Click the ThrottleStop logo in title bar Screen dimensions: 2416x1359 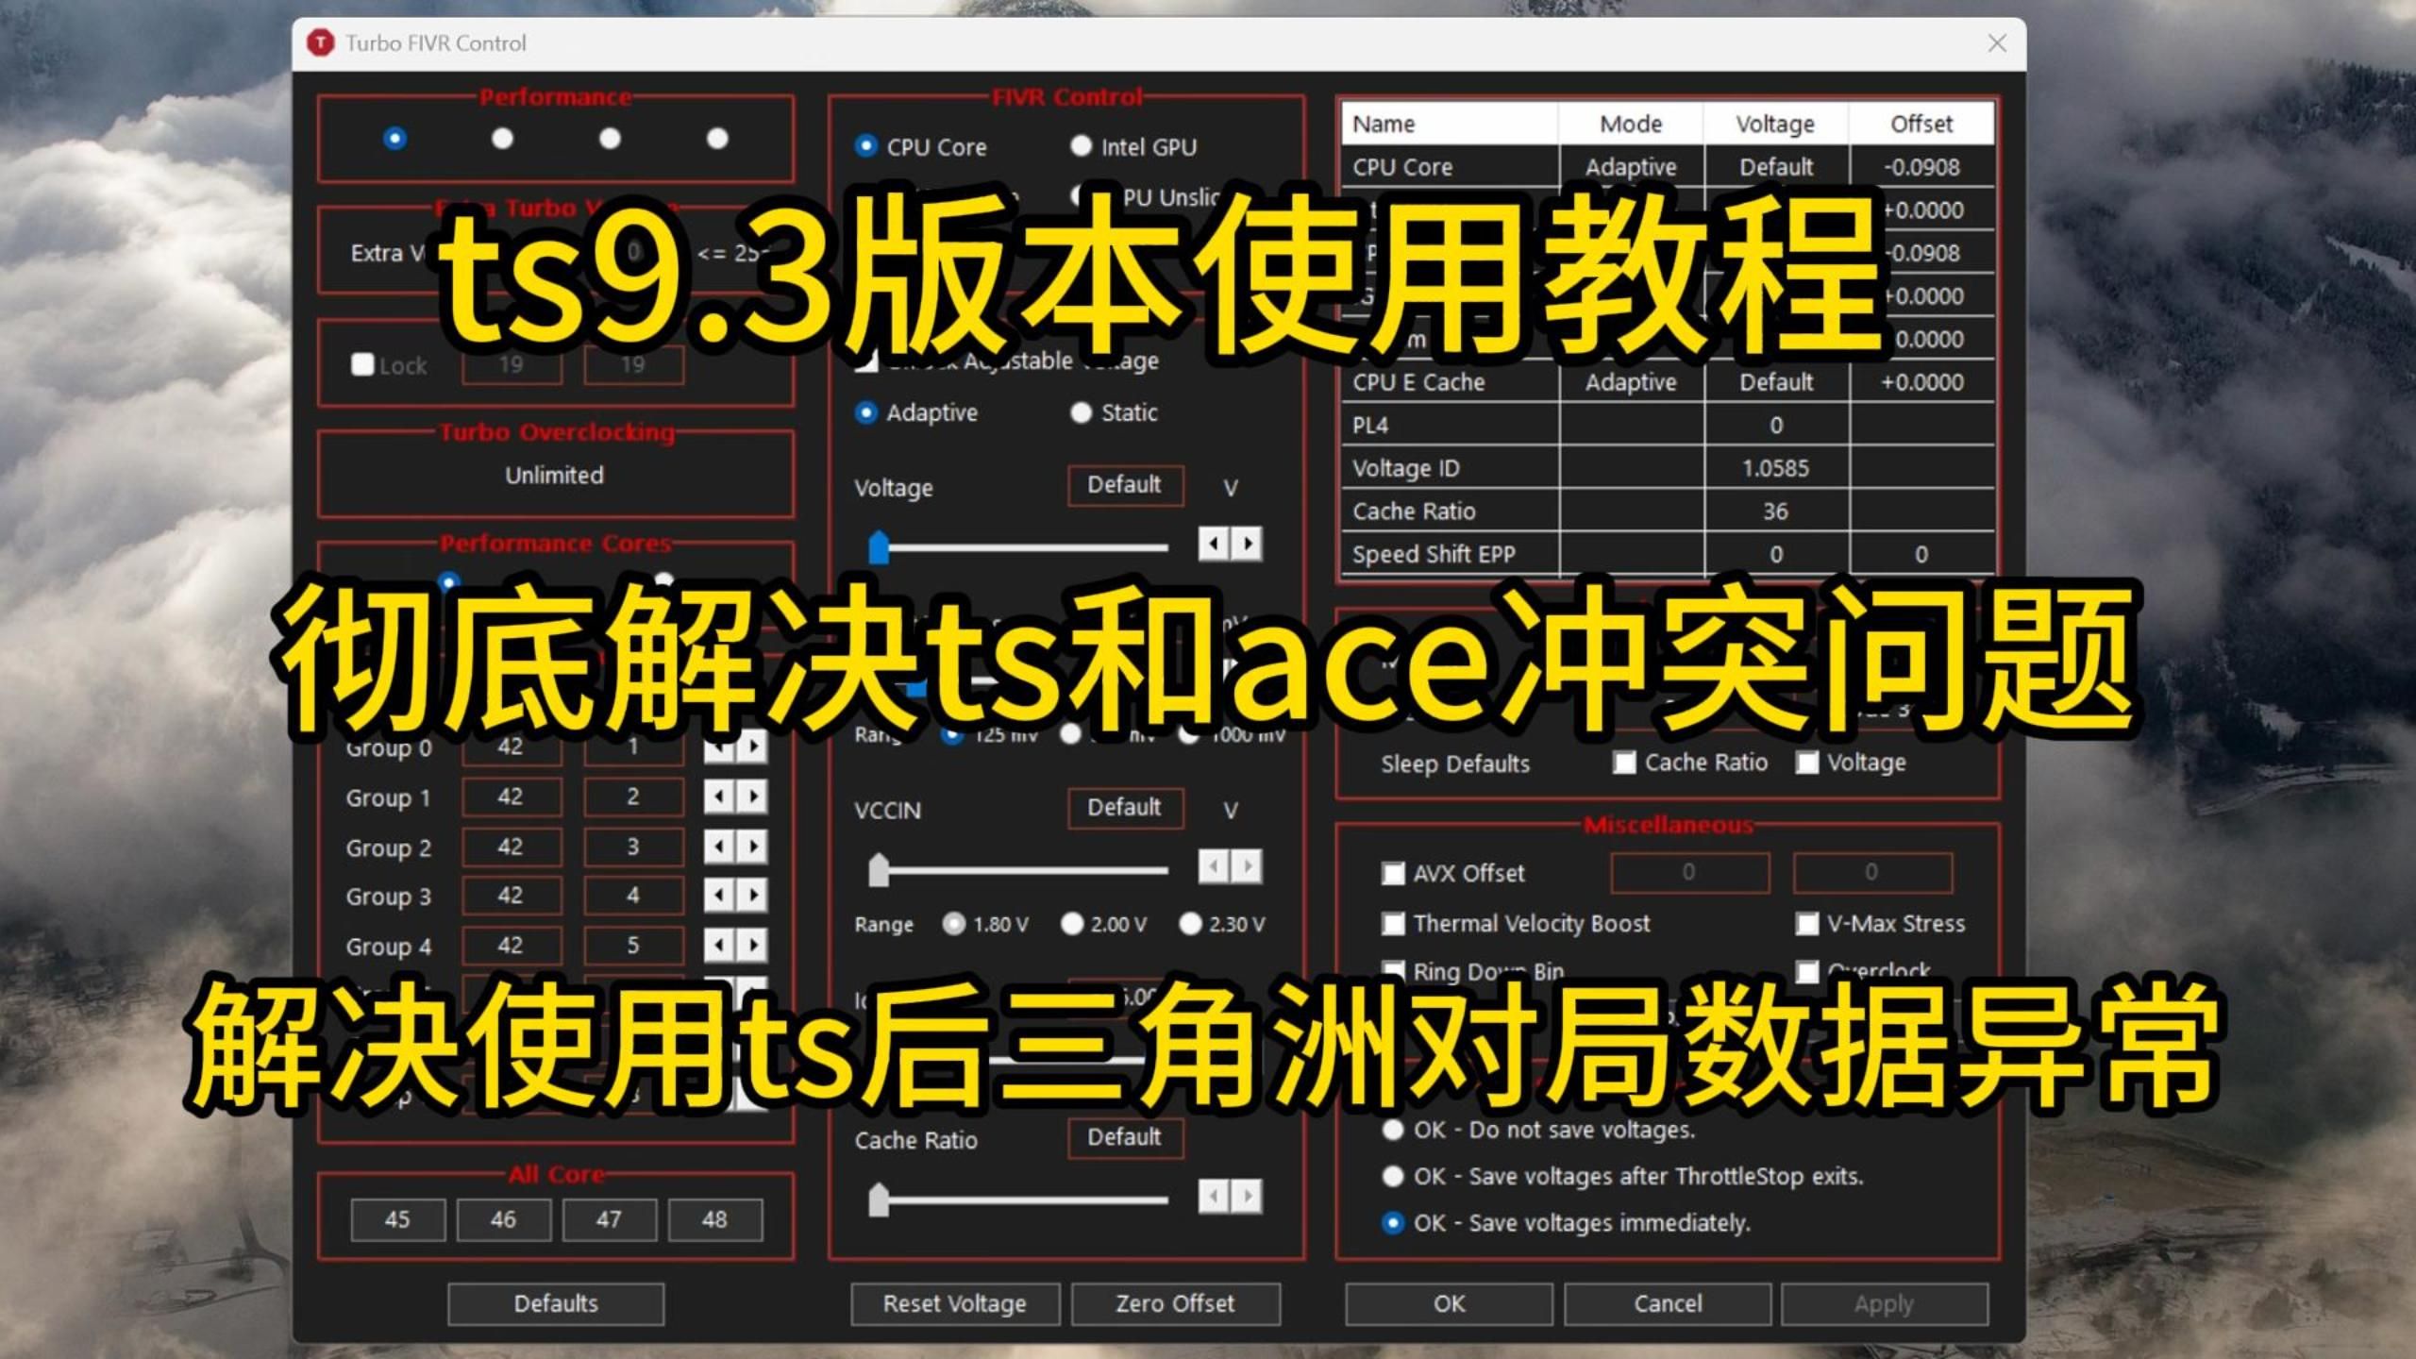pyautogui.click(x=321, y=42)
